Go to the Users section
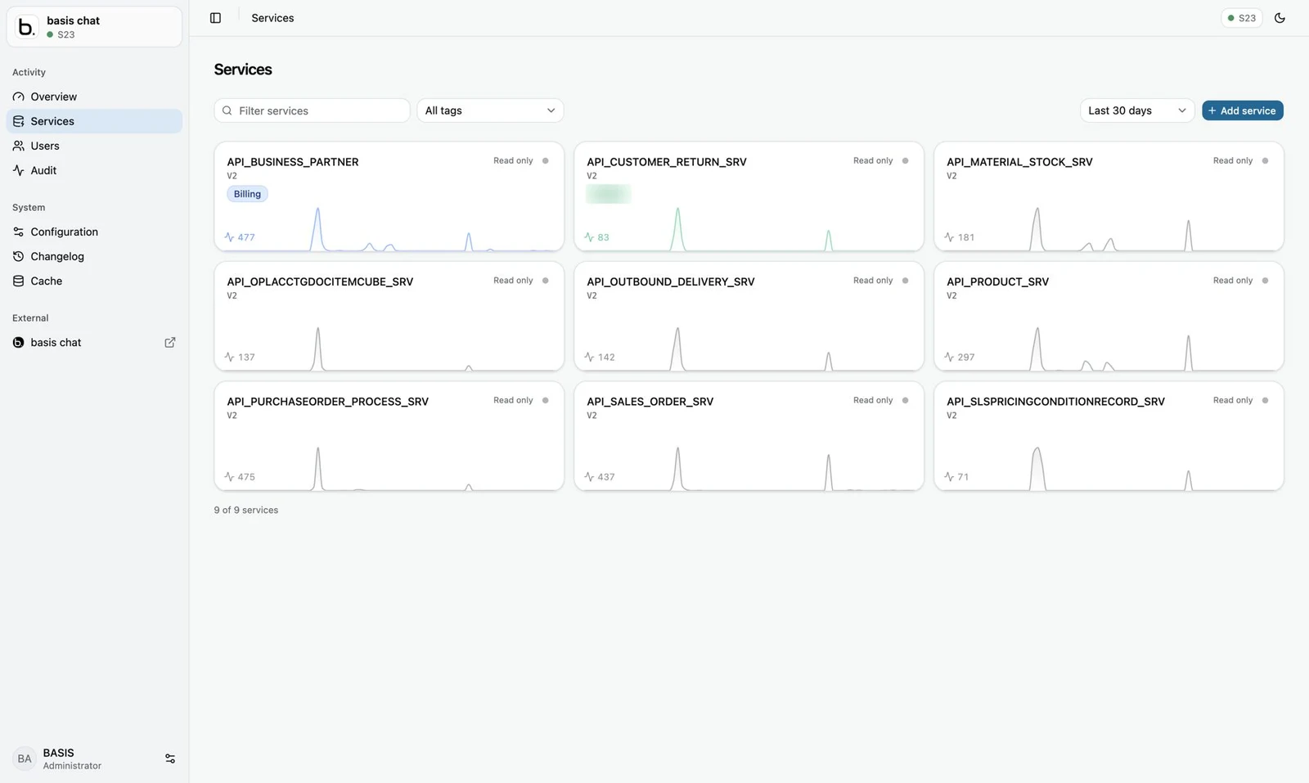This screenshot has height=783, width=1309. (x=94, y=146)
